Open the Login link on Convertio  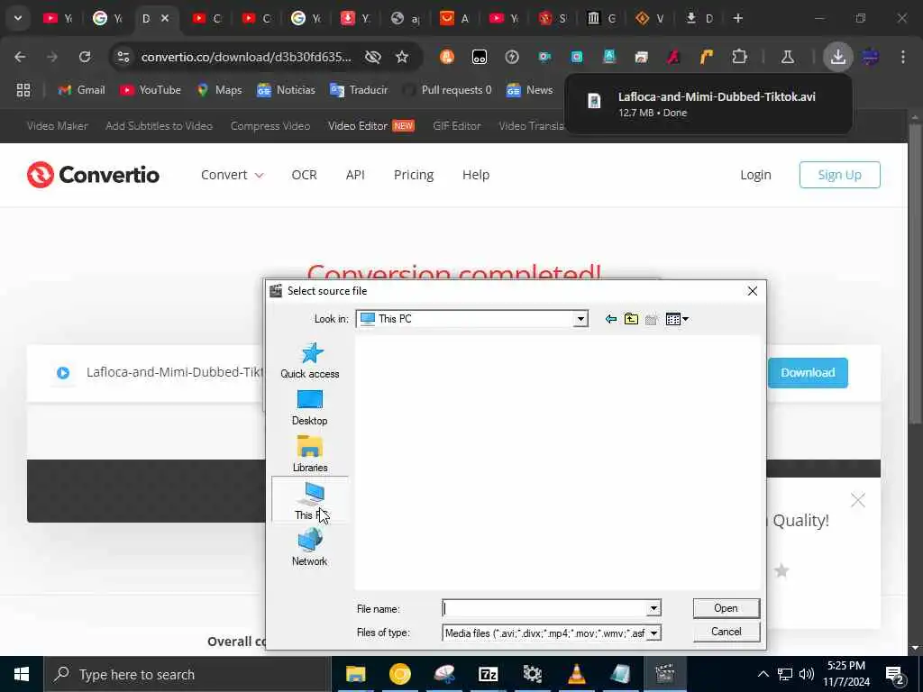click(x=755, y=175)
